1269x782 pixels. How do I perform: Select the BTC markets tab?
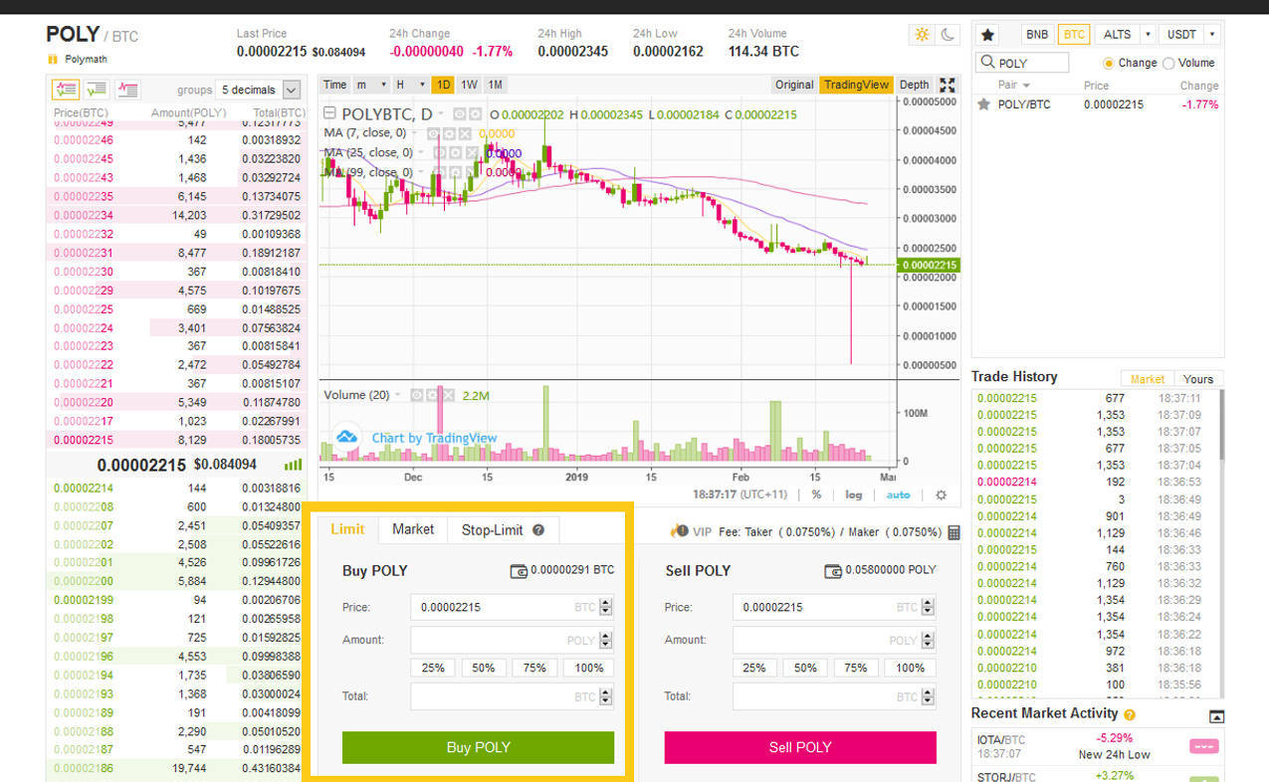(1074, 34)
